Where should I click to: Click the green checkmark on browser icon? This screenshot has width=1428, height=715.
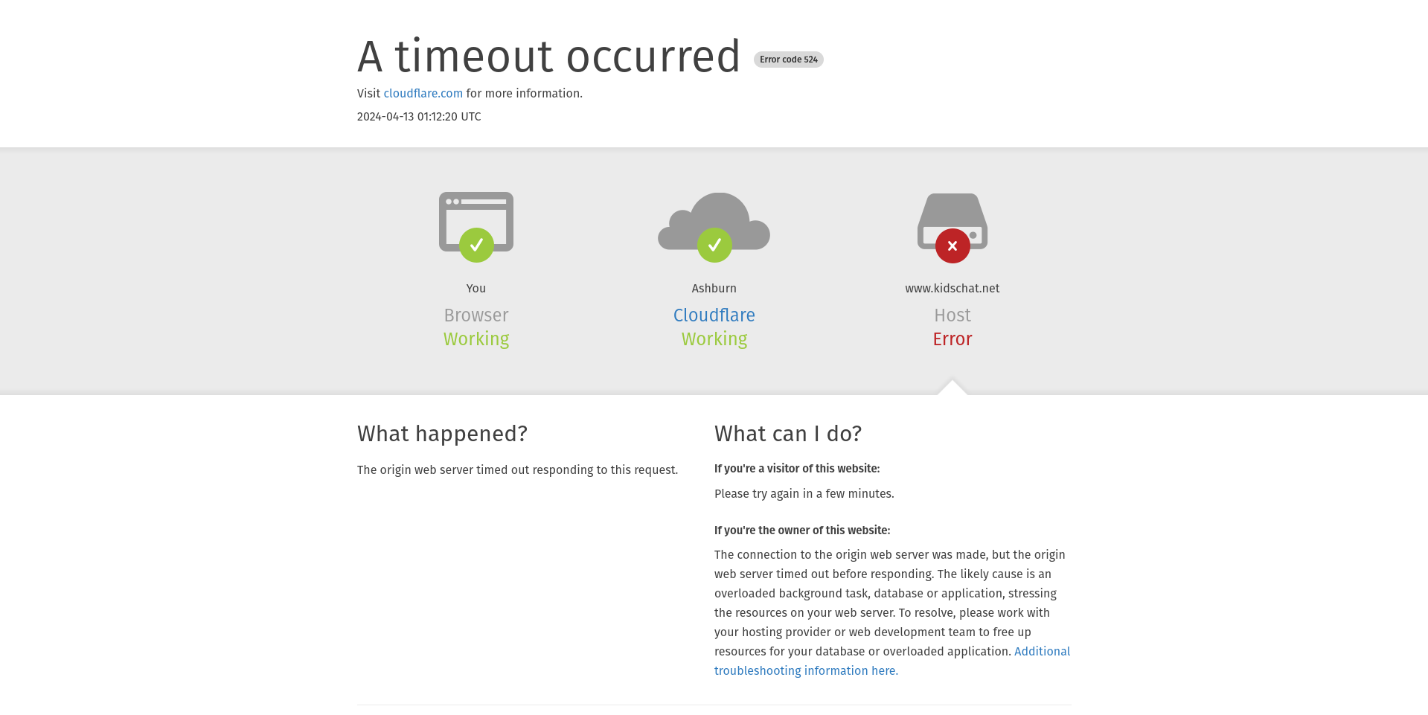(x=476, y=245)
